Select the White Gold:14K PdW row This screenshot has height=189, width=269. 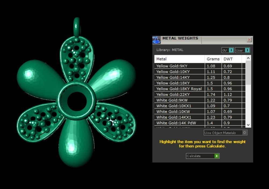pyautogui.click(x=200, y=123)
